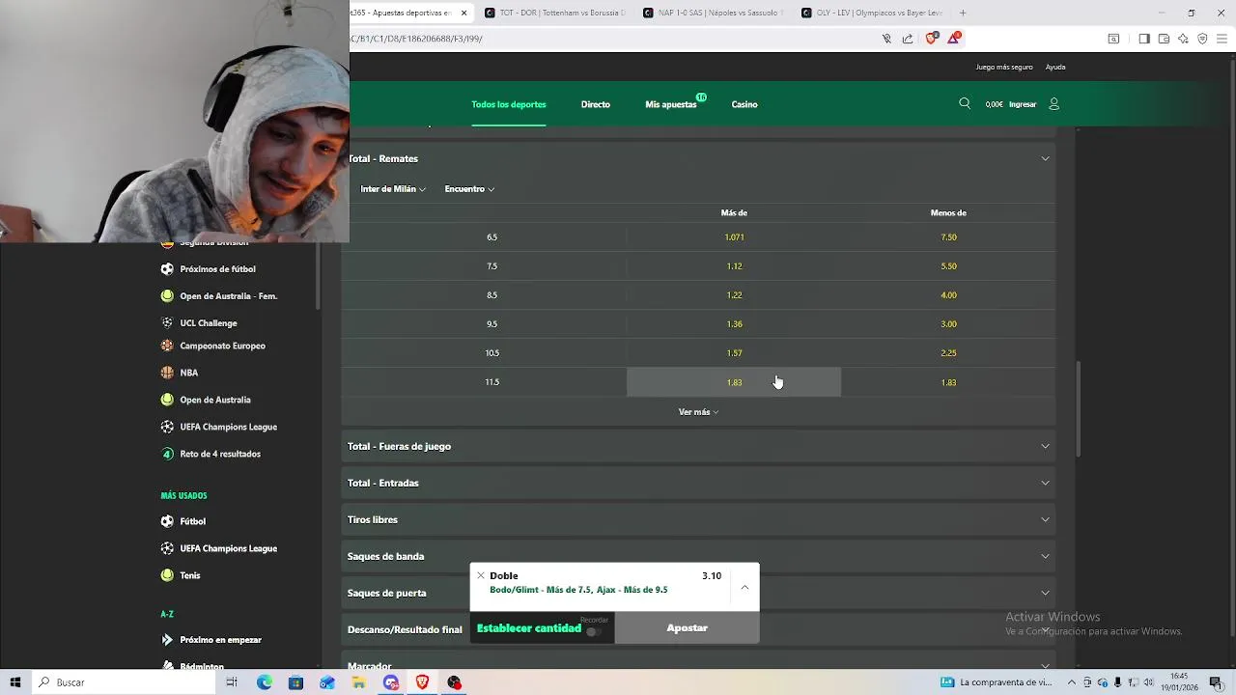The image size is (1236, 695).
Task: Open Fútbol under Más usados
Action: click(193, 521)
